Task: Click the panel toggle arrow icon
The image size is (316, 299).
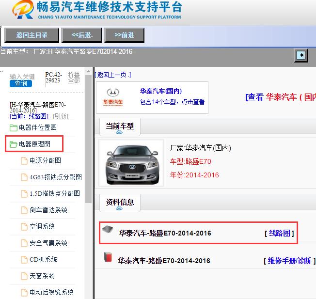Action: (x=301, y=55)
